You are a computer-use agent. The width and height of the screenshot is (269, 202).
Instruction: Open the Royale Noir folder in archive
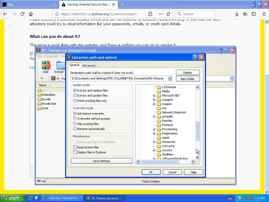coord(47,104)
